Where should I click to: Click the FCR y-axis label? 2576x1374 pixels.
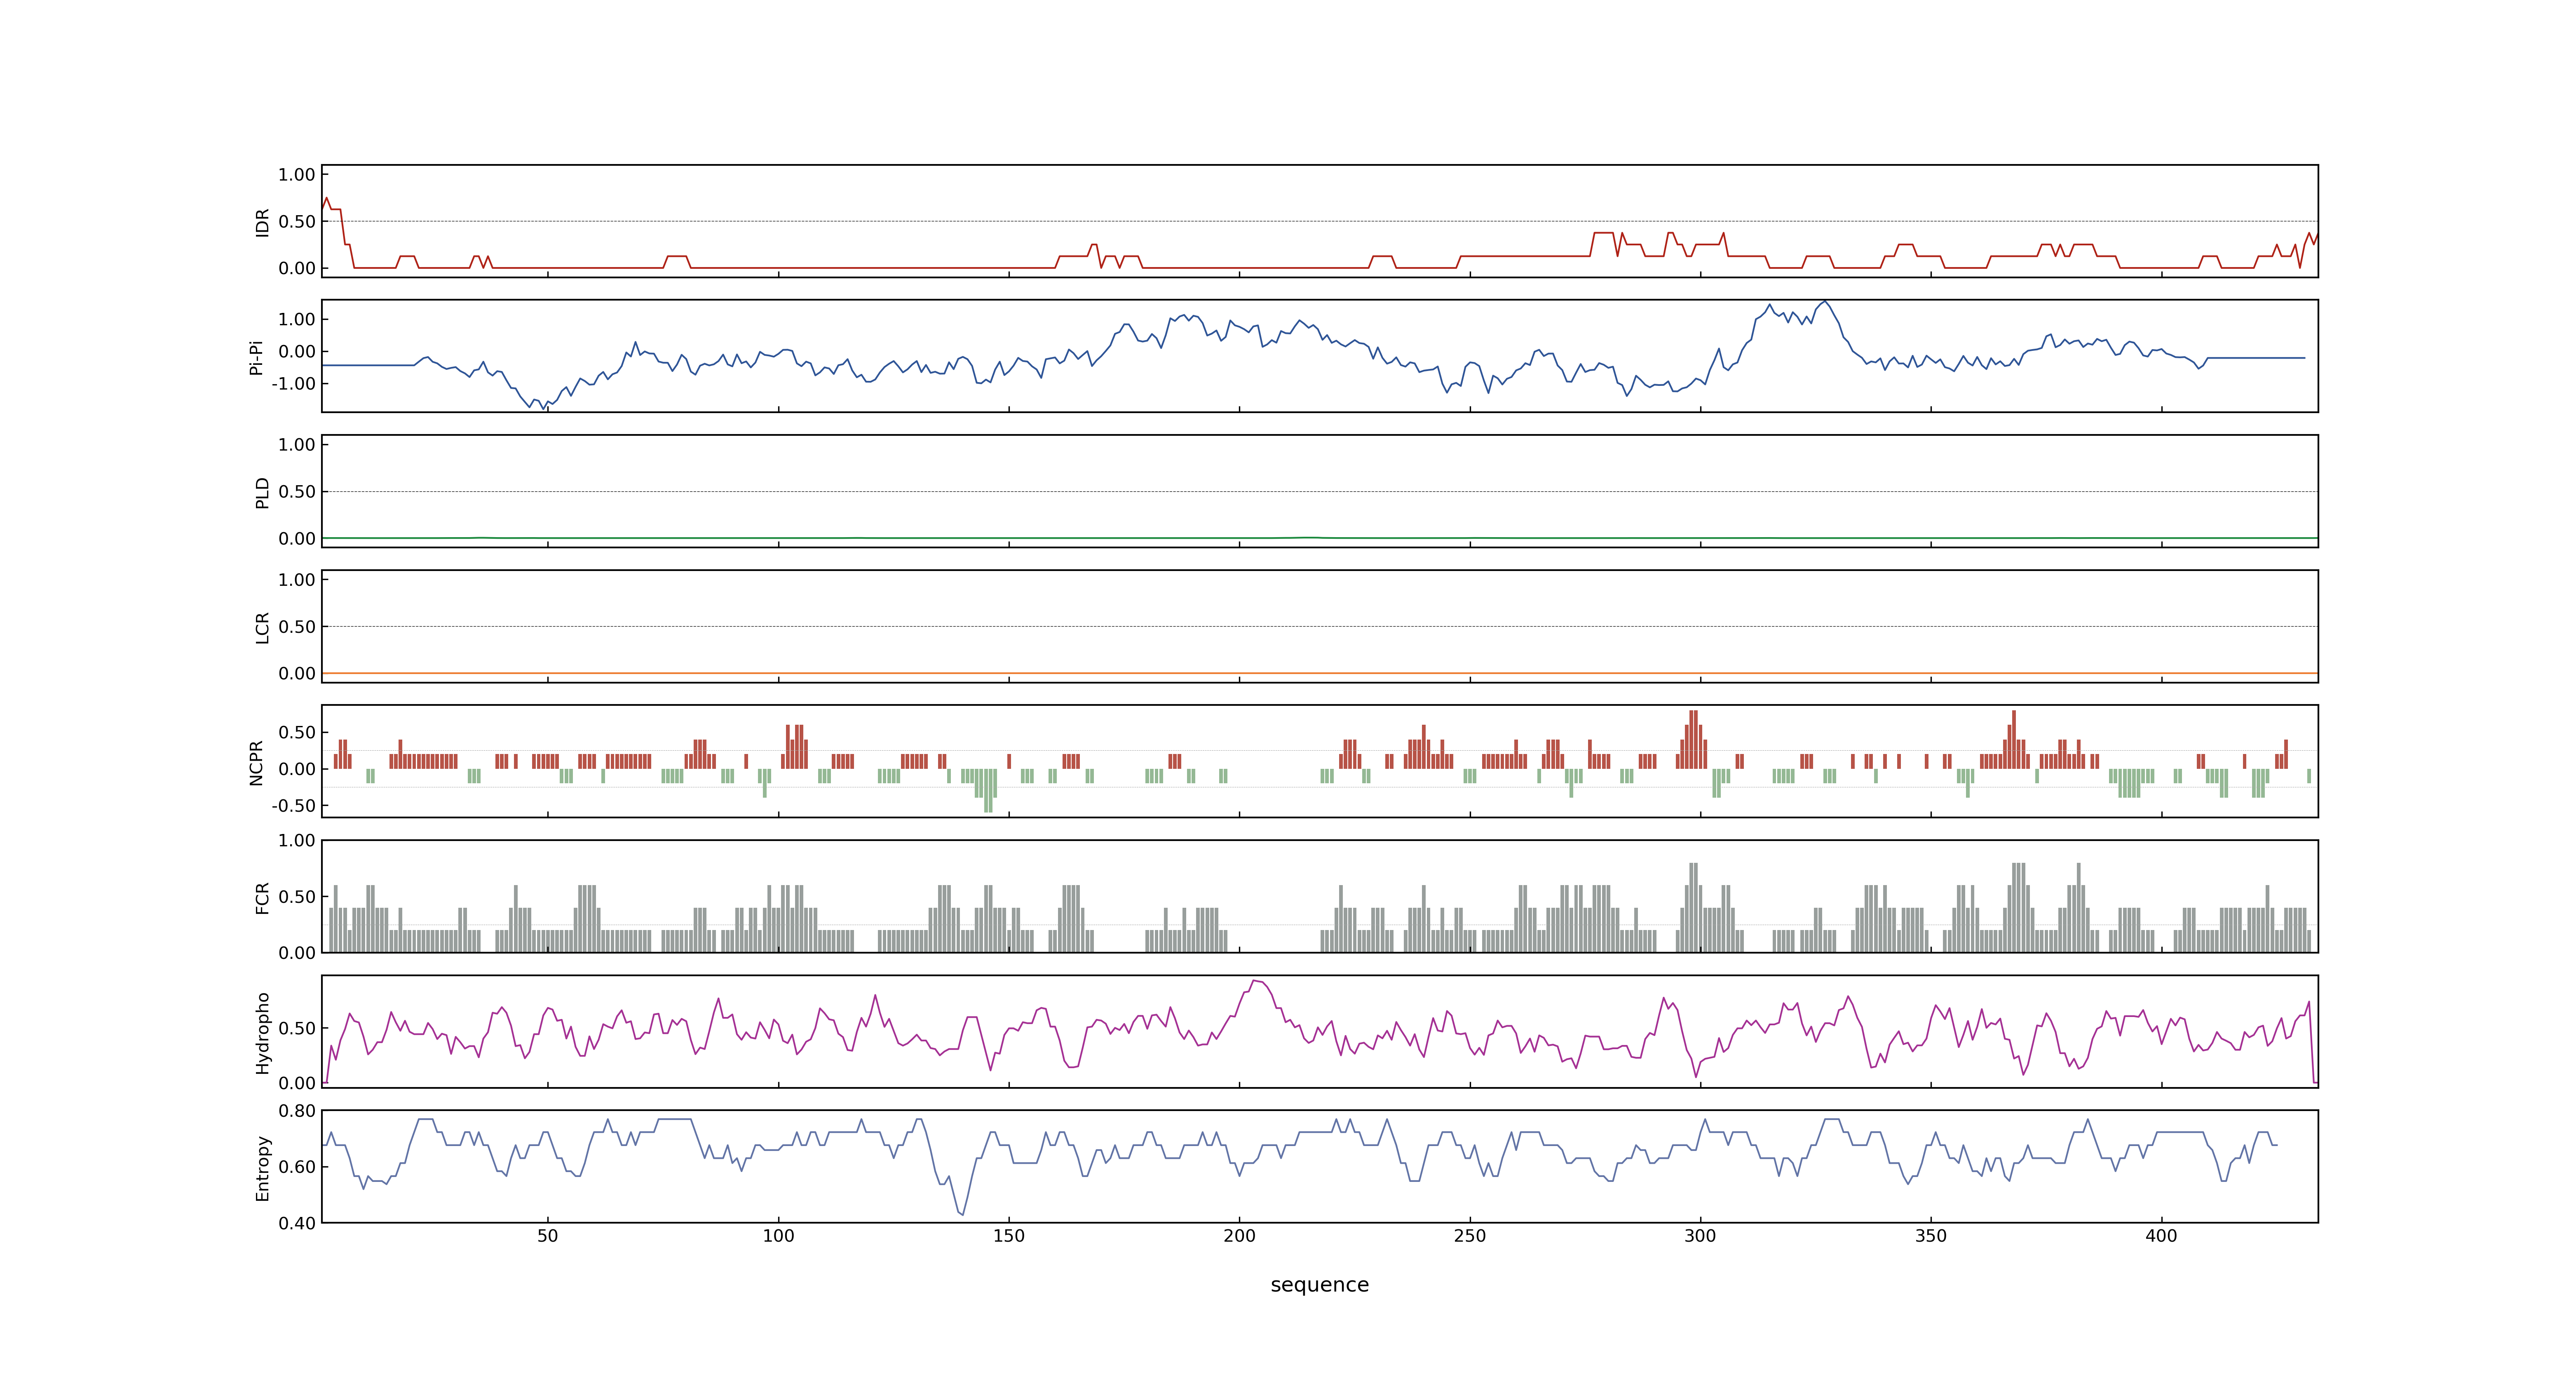coord(262,897)
